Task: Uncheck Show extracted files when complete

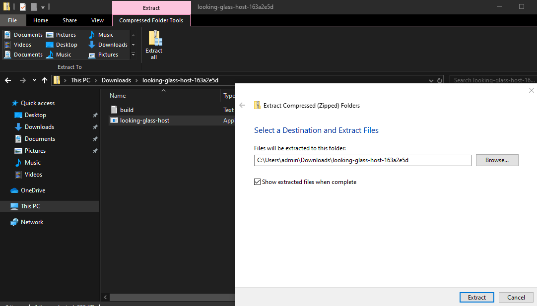Action: point(257,182)
